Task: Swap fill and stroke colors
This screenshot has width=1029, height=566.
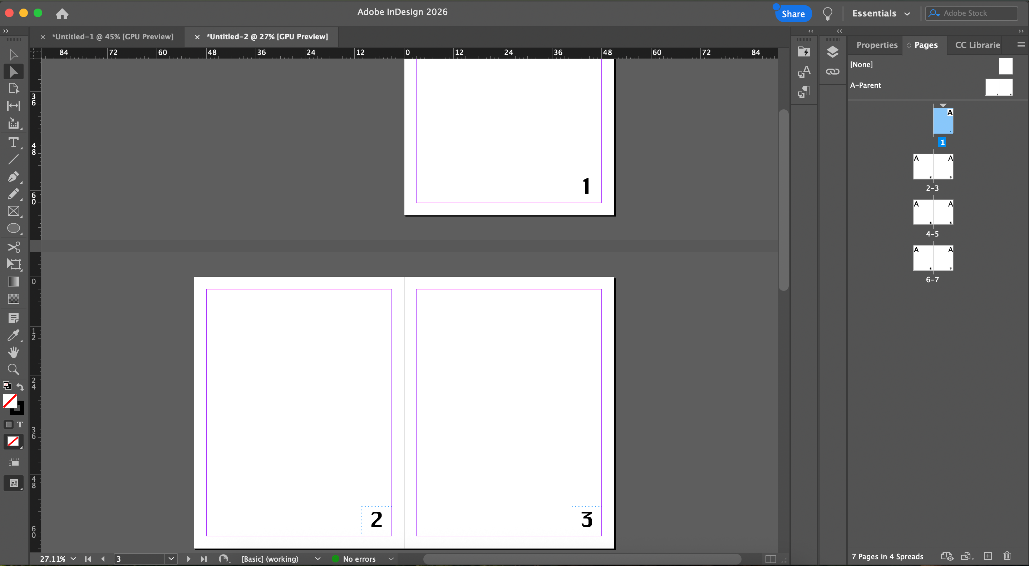Action: click(x=20, y=386)
